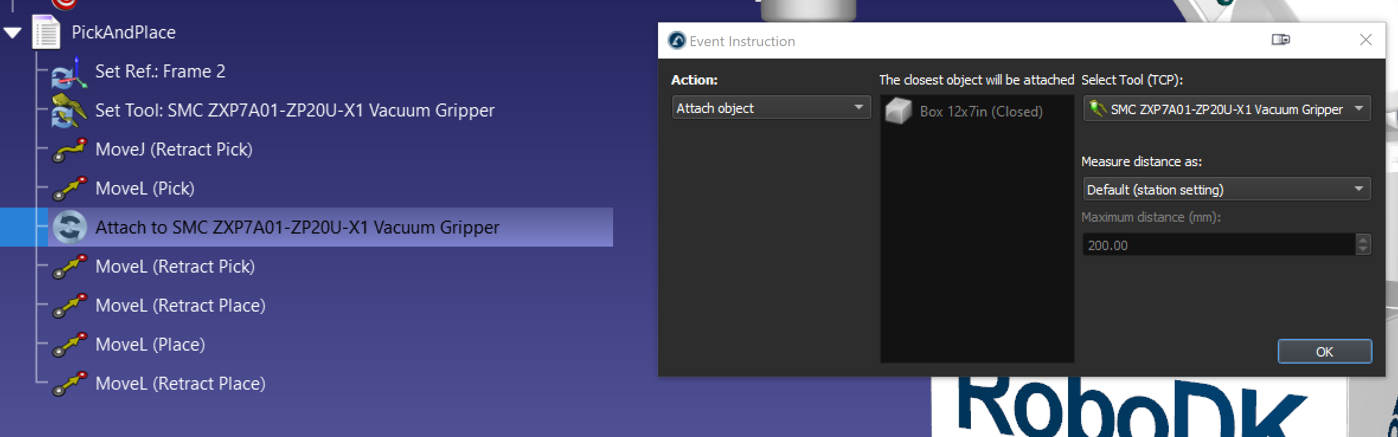1398x437 pixels.
Task: Select Set Tool: SMC Vacuum Gripper instruction
Action: pos(294,111)
